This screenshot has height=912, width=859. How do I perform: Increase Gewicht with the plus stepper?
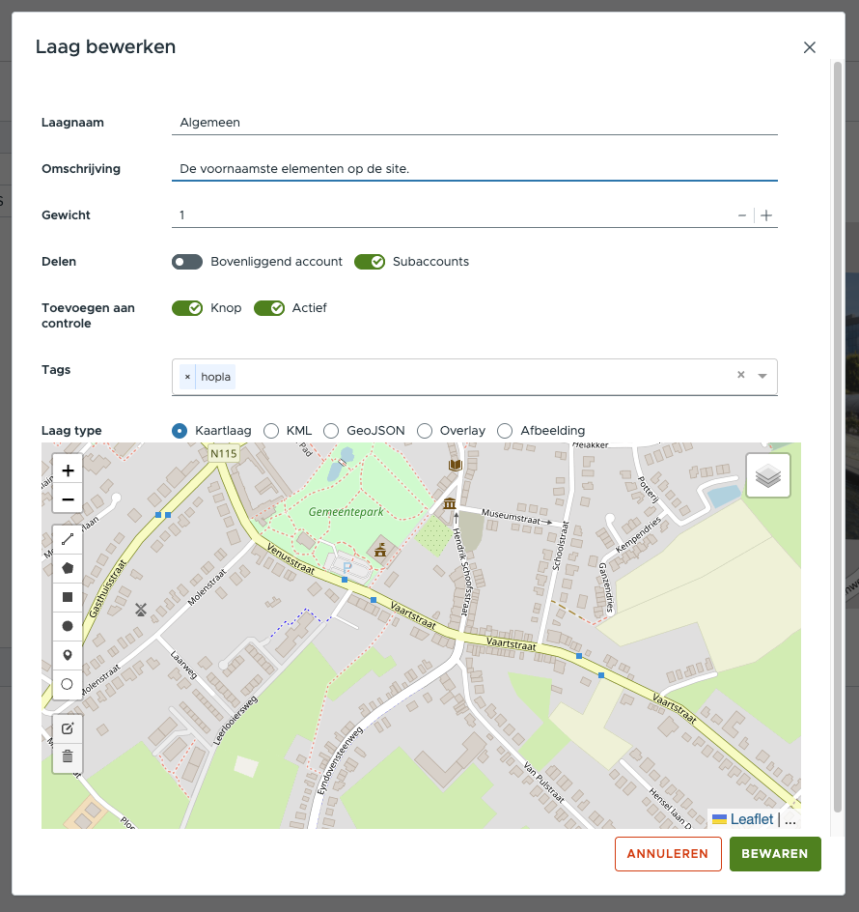pos(766,215)
